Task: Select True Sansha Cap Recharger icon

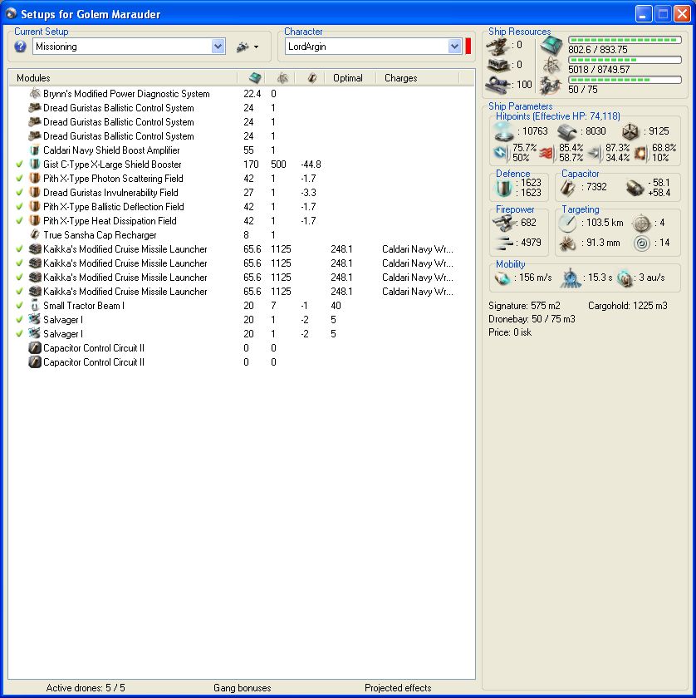Action: 35,235
